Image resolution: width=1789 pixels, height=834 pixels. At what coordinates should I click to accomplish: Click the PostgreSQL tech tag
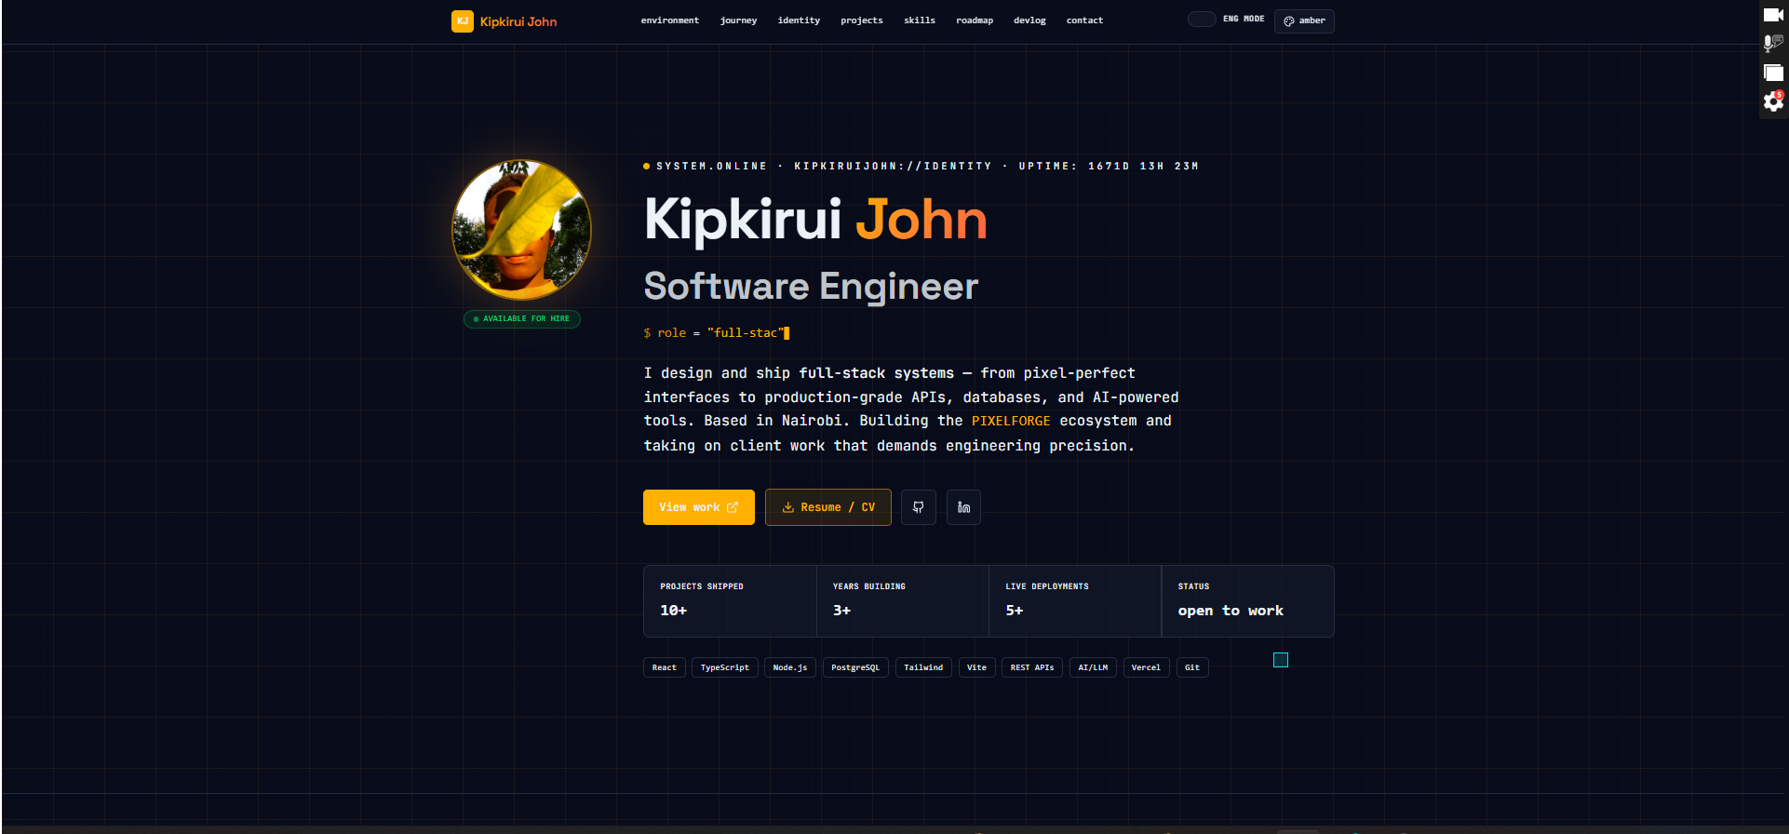coord(855,667)
